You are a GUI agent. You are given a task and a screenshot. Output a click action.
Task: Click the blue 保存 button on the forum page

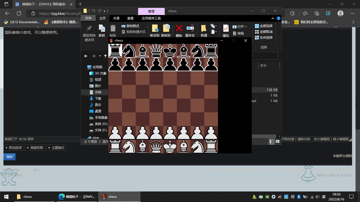pyautogui.click(x=9, y=157)
